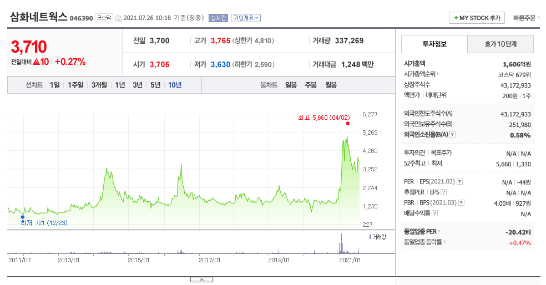
Task: Click the 2015/01 x-axis label
Action: pyautogui.click(x=138, y=260)
